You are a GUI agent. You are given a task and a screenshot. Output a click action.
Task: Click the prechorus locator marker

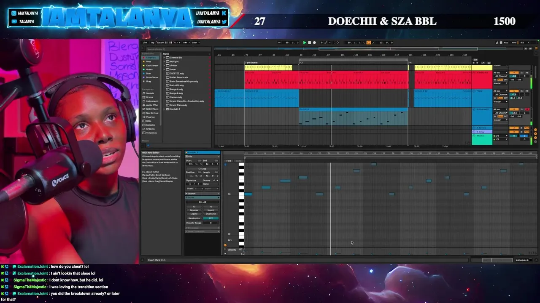tap(252, 63)
